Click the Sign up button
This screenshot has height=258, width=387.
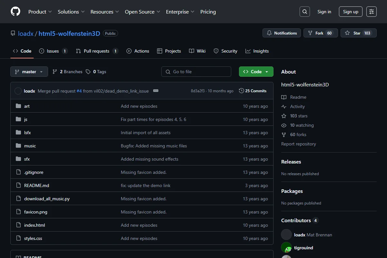351,12
